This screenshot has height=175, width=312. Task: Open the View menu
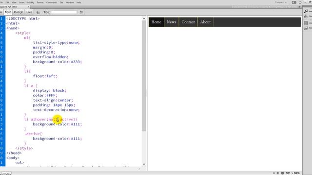coord(14,2)
